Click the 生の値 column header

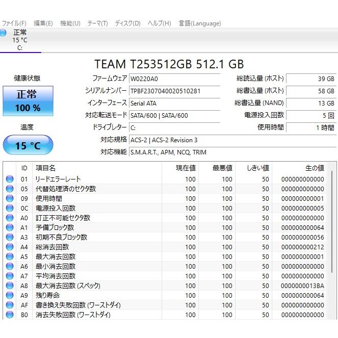pos(299,168)
